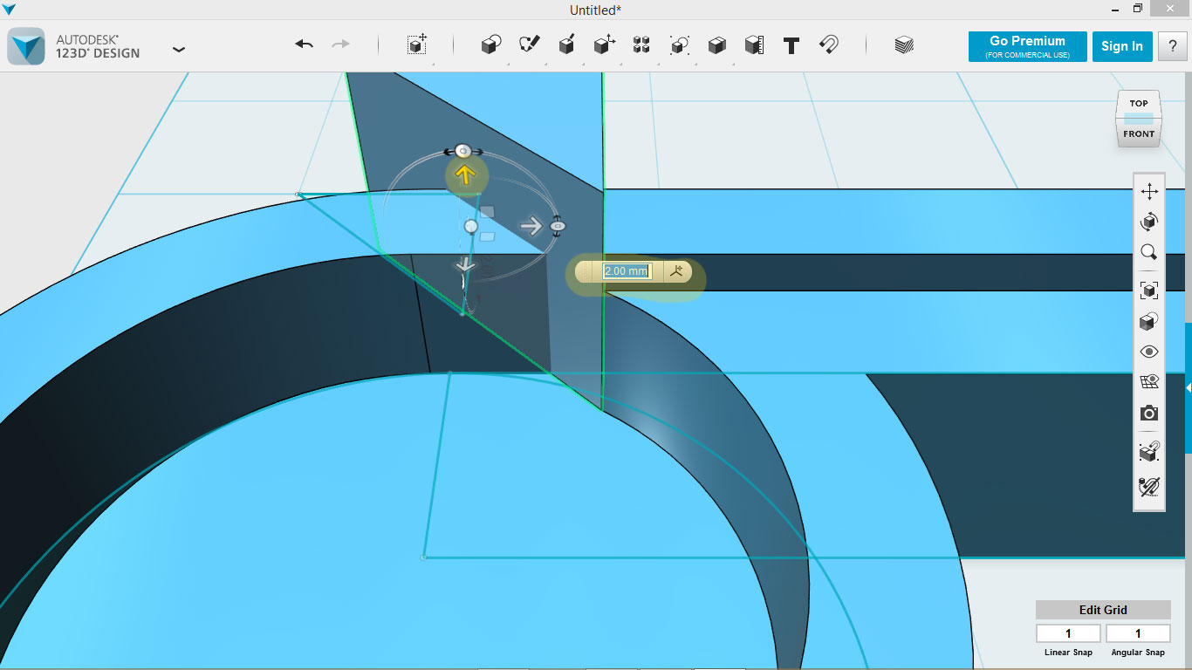Click the Zoom magnifier icon

pyautogui.click(x=1148, y=252)
